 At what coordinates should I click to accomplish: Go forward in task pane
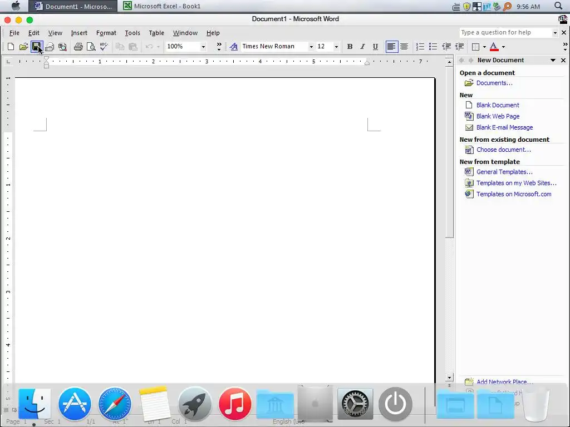pyautogui.click(x=471, y=60)
